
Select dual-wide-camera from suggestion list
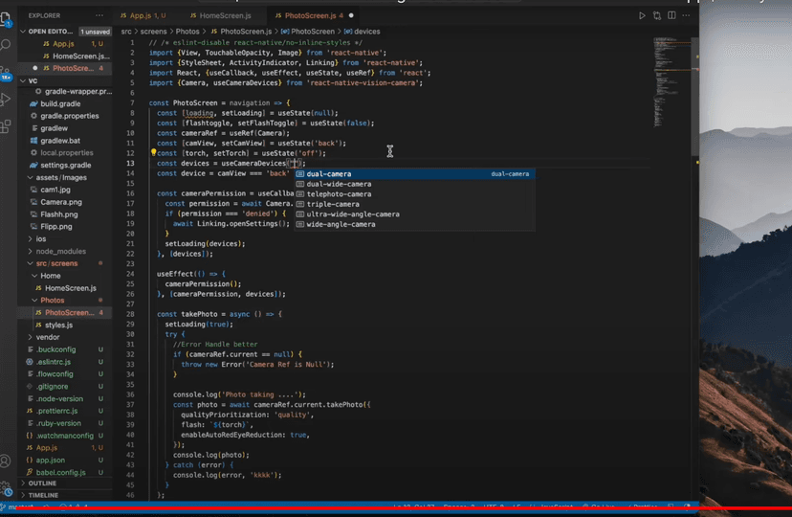click(x=339, y=184)
